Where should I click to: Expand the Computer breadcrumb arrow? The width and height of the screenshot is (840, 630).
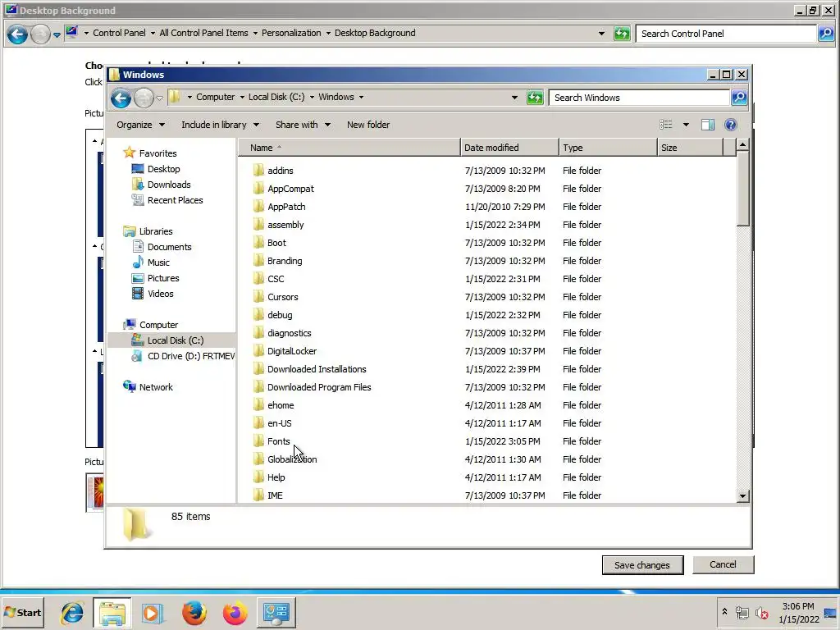[x=242, y=97]
